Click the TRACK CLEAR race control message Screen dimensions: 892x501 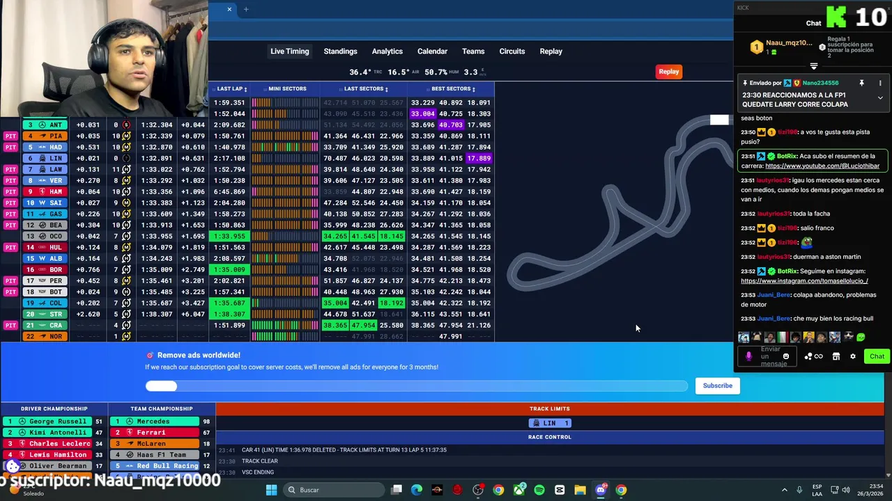point(259,461)
